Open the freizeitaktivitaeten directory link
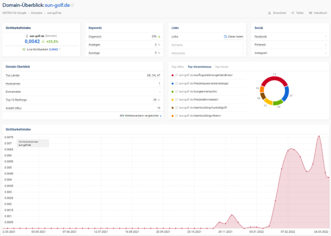Viewport: 331px width, 236px height. (x=199, y=100)
